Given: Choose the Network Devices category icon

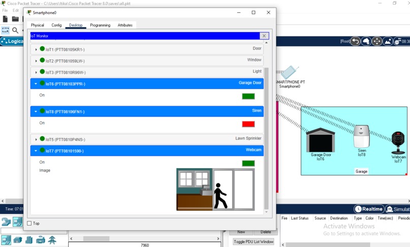Looking at the screenshot, I should point(6,222).
